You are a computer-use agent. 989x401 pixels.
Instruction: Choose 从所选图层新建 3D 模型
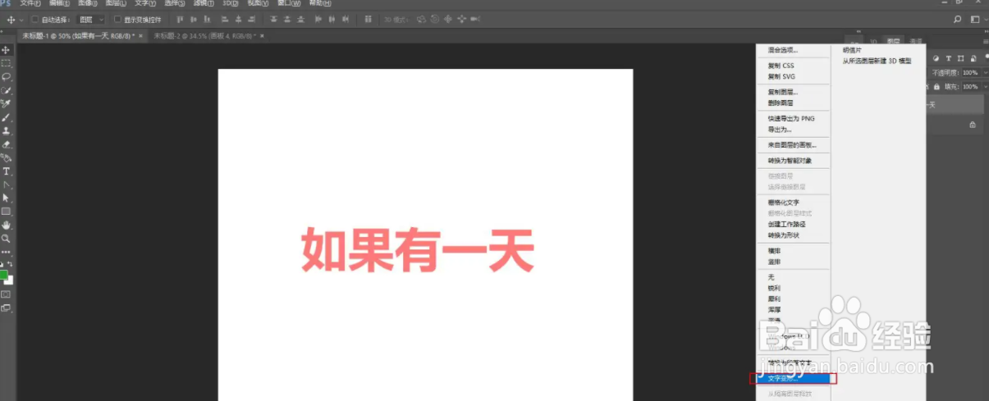pyautogui.click(x=878, y=61)
